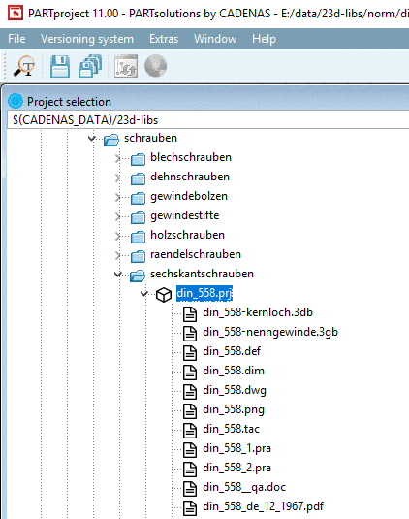Open the Help menu
Screen dimensions: 409x519
(264, 39)
